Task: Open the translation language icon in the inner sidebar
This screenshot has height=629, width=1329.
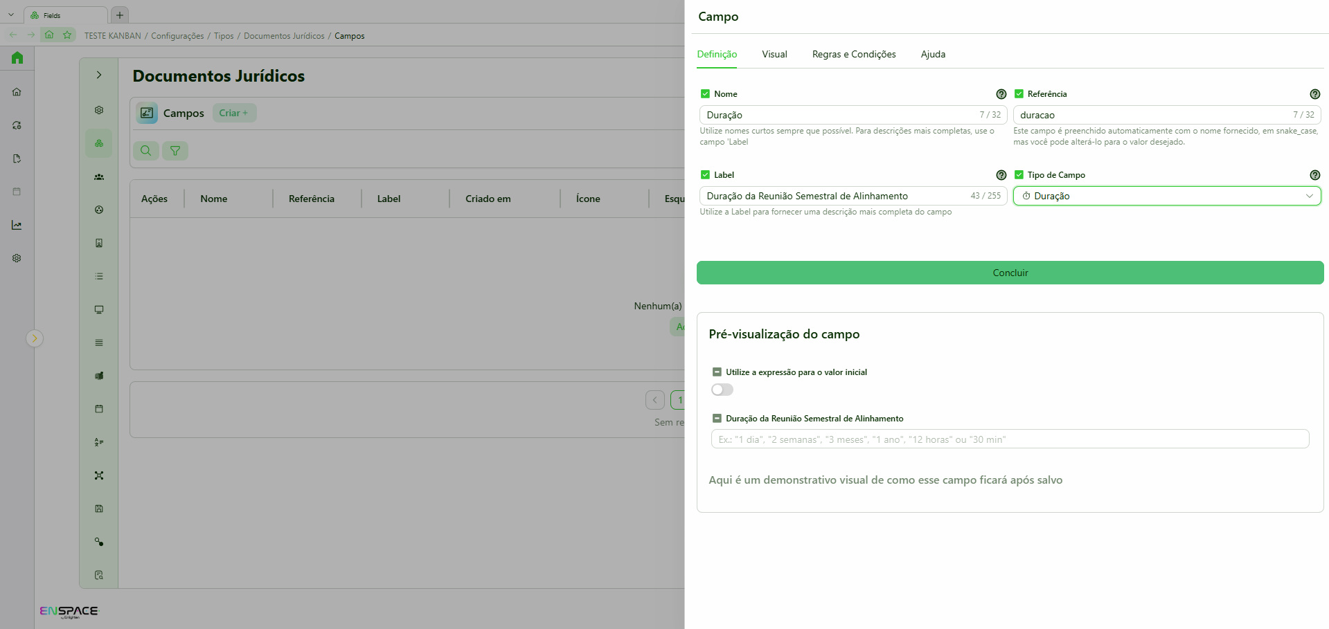Action: 99,442
